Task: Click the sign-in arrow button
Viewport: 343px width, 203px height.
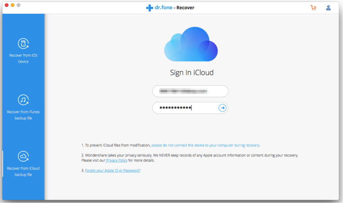Action: (x=222, y=108)
